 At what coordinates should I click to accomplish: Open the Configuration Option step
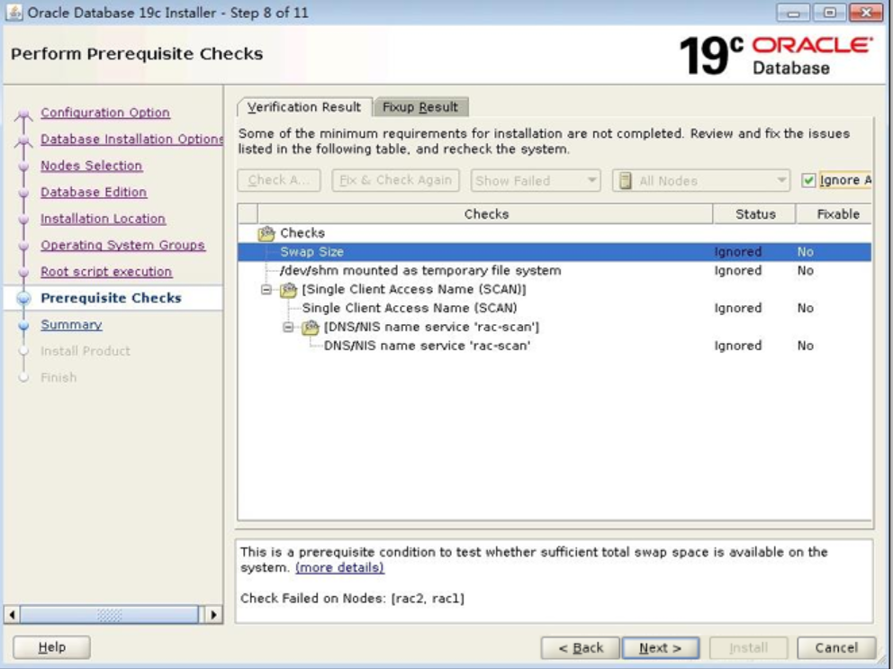105,113
